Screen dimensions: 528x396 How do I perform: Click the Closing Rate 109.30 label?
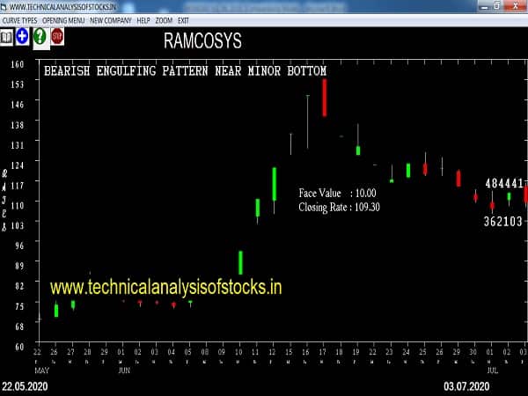[339, 207]
